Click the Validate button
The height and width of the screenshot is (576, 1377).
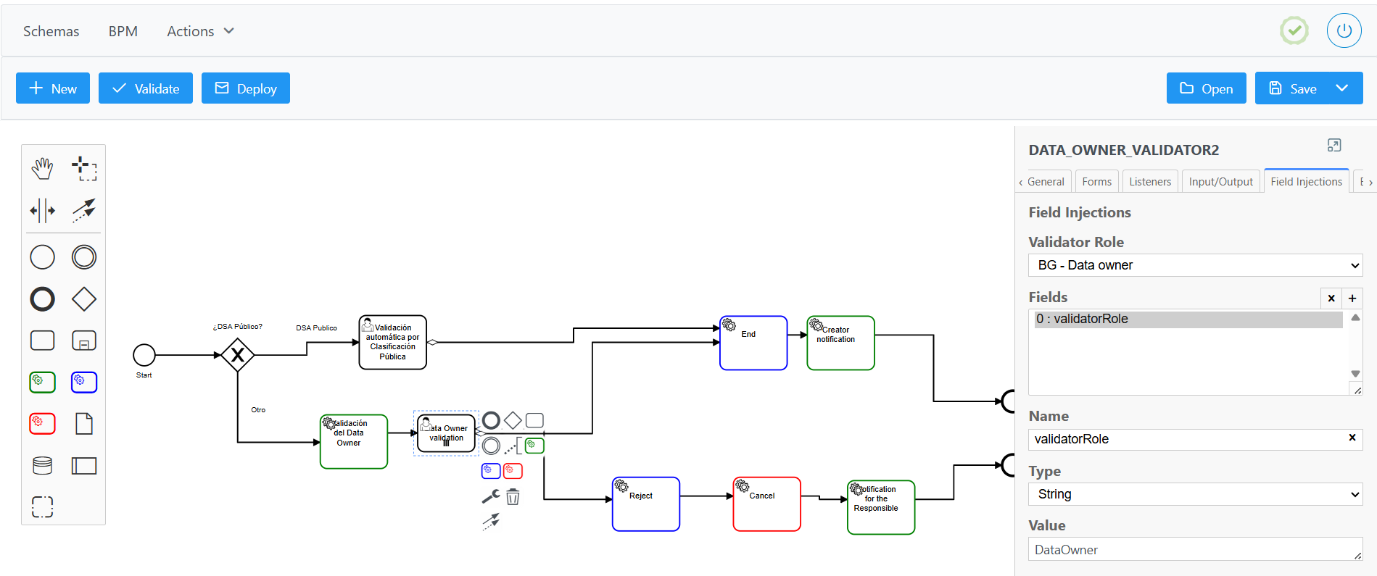click(x=146, y=88)
